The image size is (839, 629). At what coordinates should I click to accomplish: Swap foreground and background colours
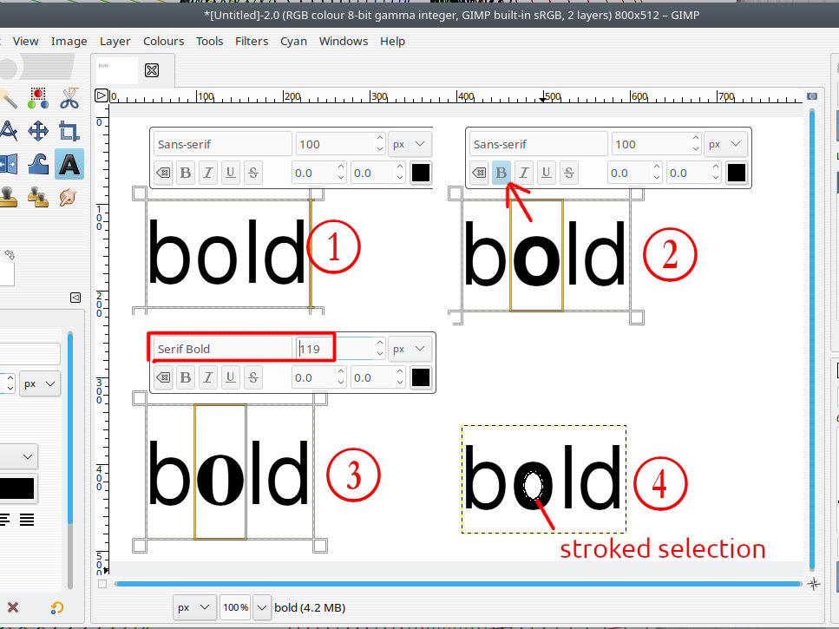(10, 255)
